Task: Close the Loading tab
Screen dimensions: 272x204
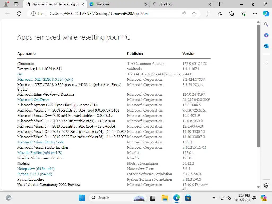Action: point(210,4)
